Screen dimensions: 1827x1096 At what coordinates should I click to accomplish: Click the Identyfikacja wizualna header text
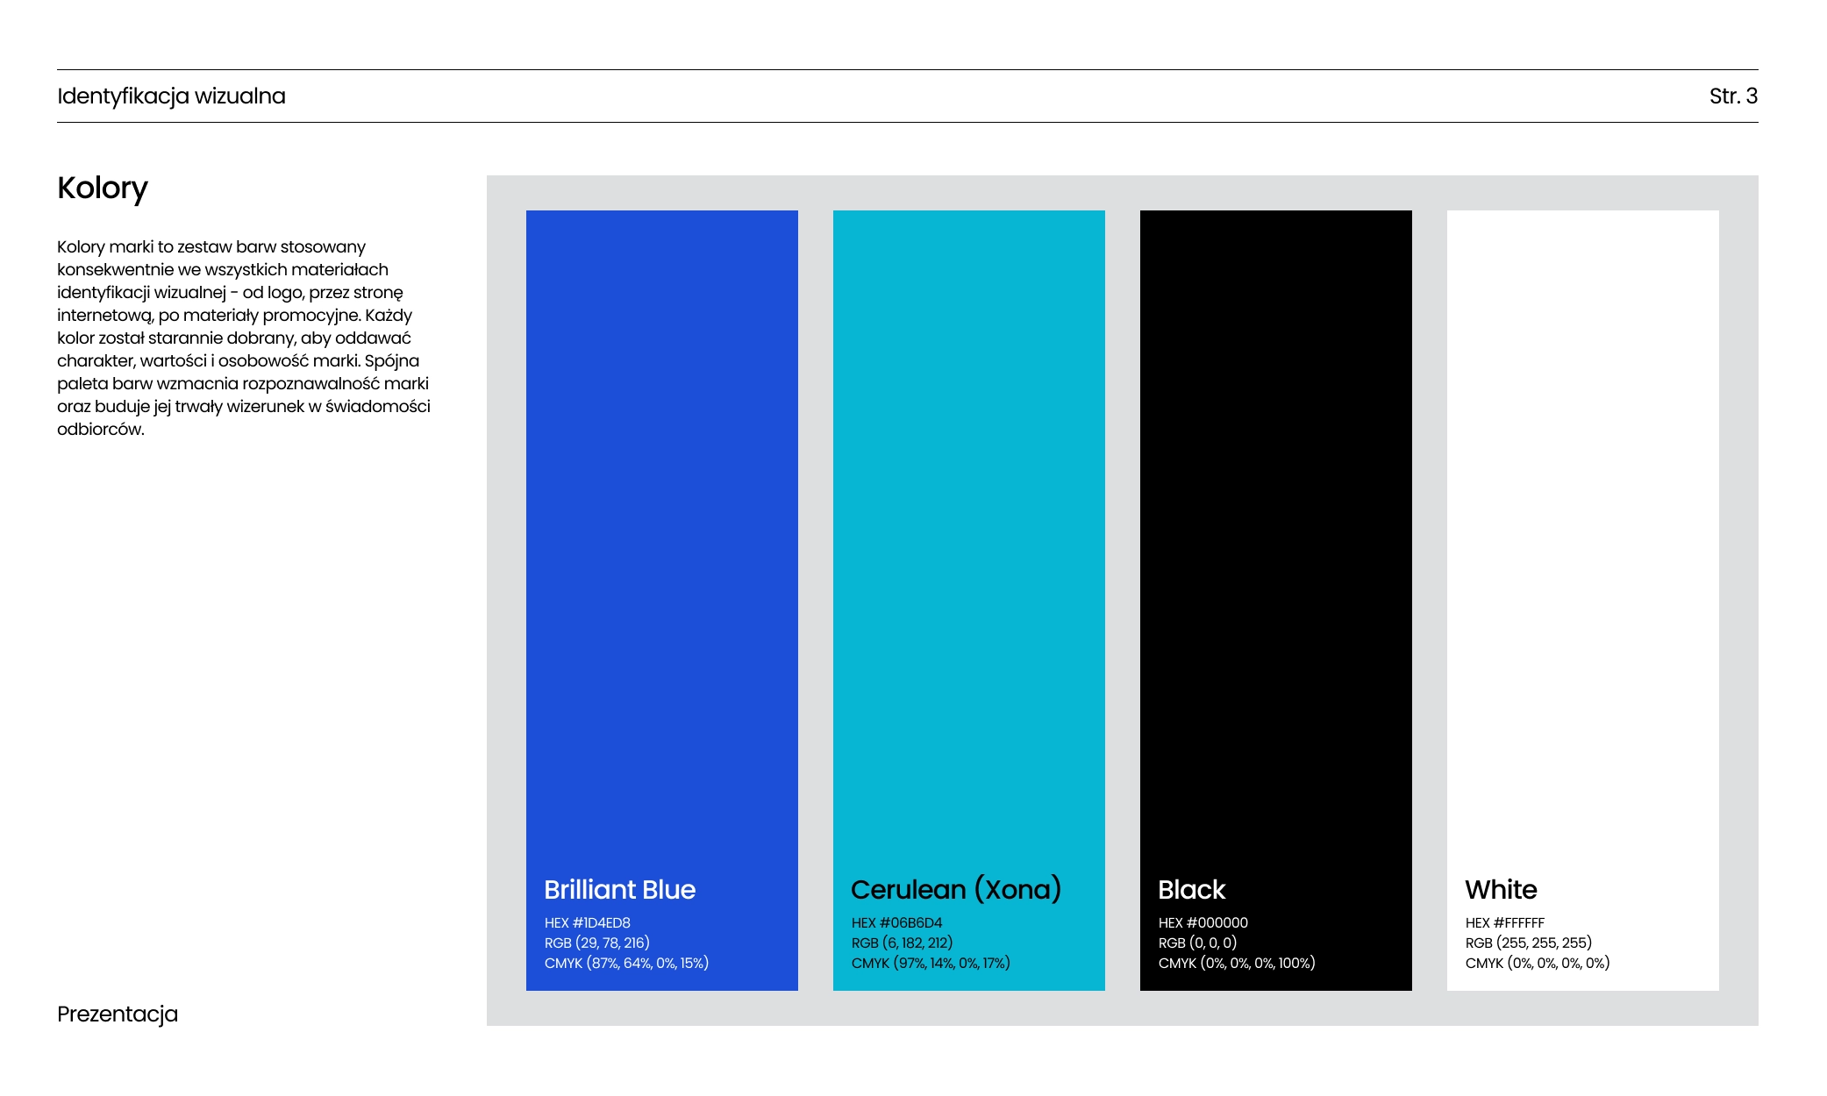point(171,96)
